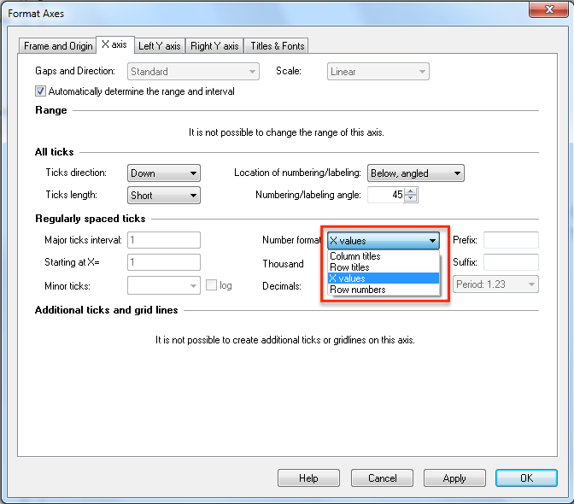The image size is (574, 504).
Task: Uncheck automatically determine range and interval
Action: click(x=41, y=91)
